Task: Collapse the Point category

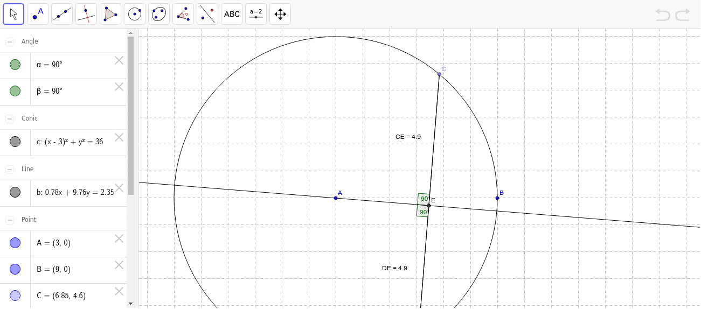Action: click(x=10, y=220)
